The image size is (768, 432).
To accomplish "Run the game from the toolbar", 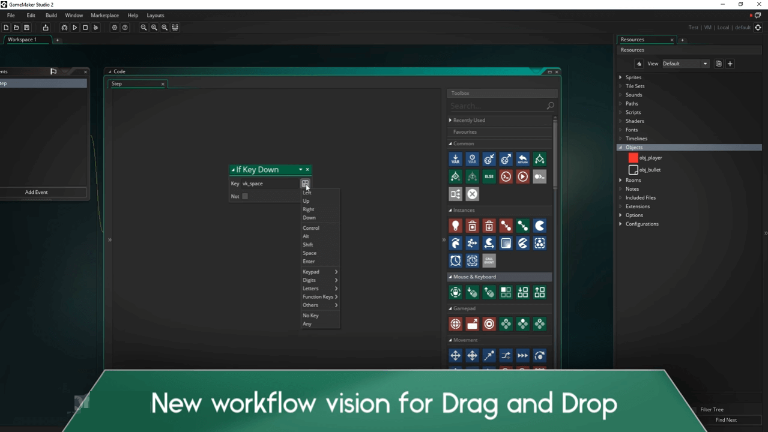I will click(x=74, y=27).
